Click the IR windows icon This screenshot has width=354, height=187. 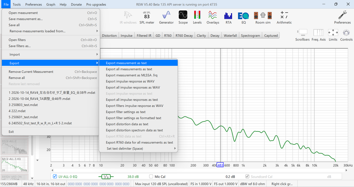128,18
